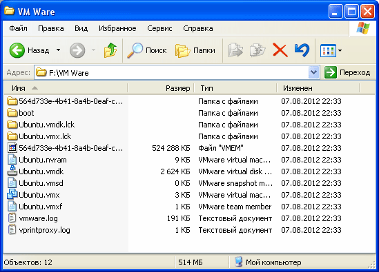The height and width of the screenshot is (272, 379).
Task: Select the Ubuntu.nvram file icon
Action: tap(12, 160)
